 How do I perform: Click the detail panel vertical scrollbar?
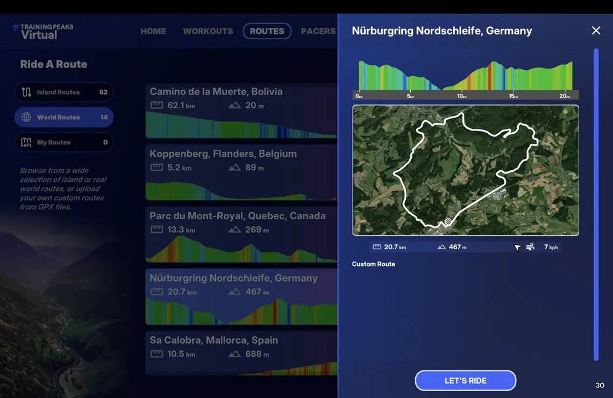(x=596, y=204)
